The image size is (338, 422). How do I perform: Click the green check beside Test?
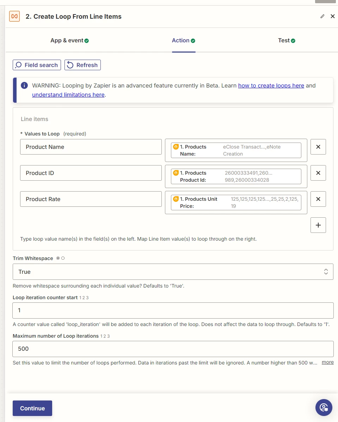(293, 41)
